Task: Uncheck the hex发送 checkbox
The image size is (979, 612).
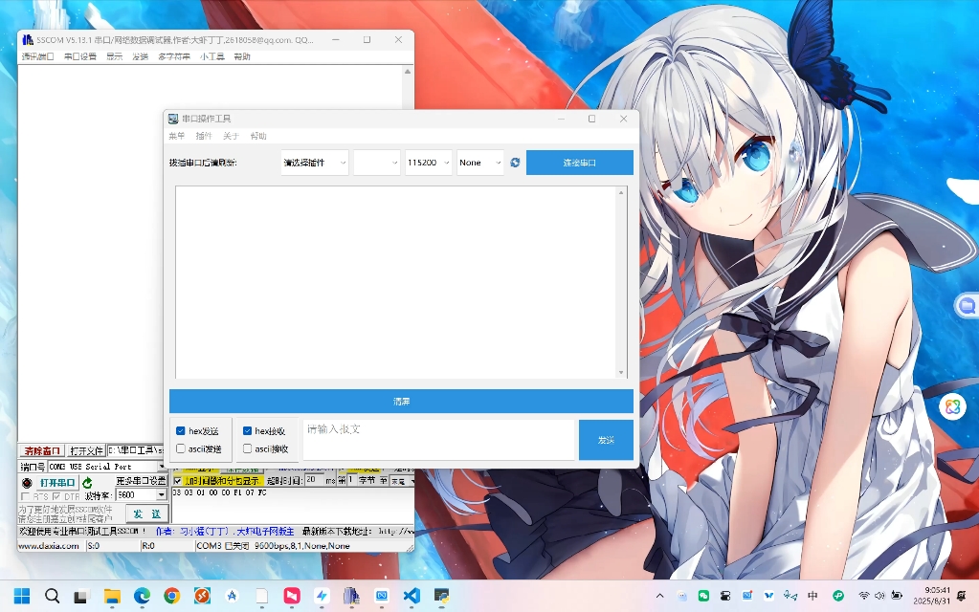Action: point(181,430)
